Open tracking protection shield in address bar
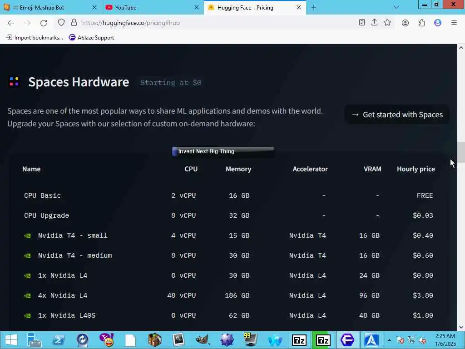Screen dimensions: 465x349 [61, 23]
